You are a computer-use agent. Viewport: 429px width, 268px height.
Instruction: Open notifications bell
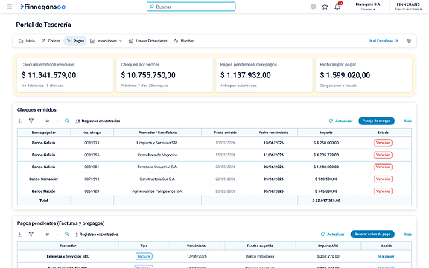pyautogui.click(x=337, y=7)
